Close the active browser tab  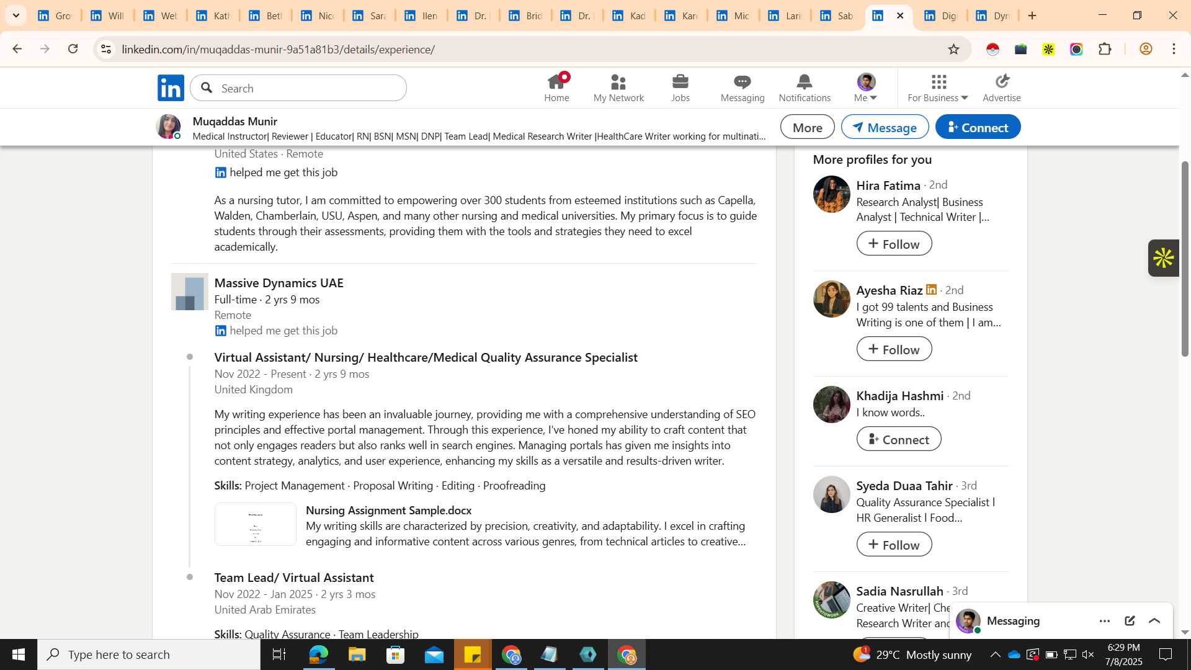[x=900, y=16]
